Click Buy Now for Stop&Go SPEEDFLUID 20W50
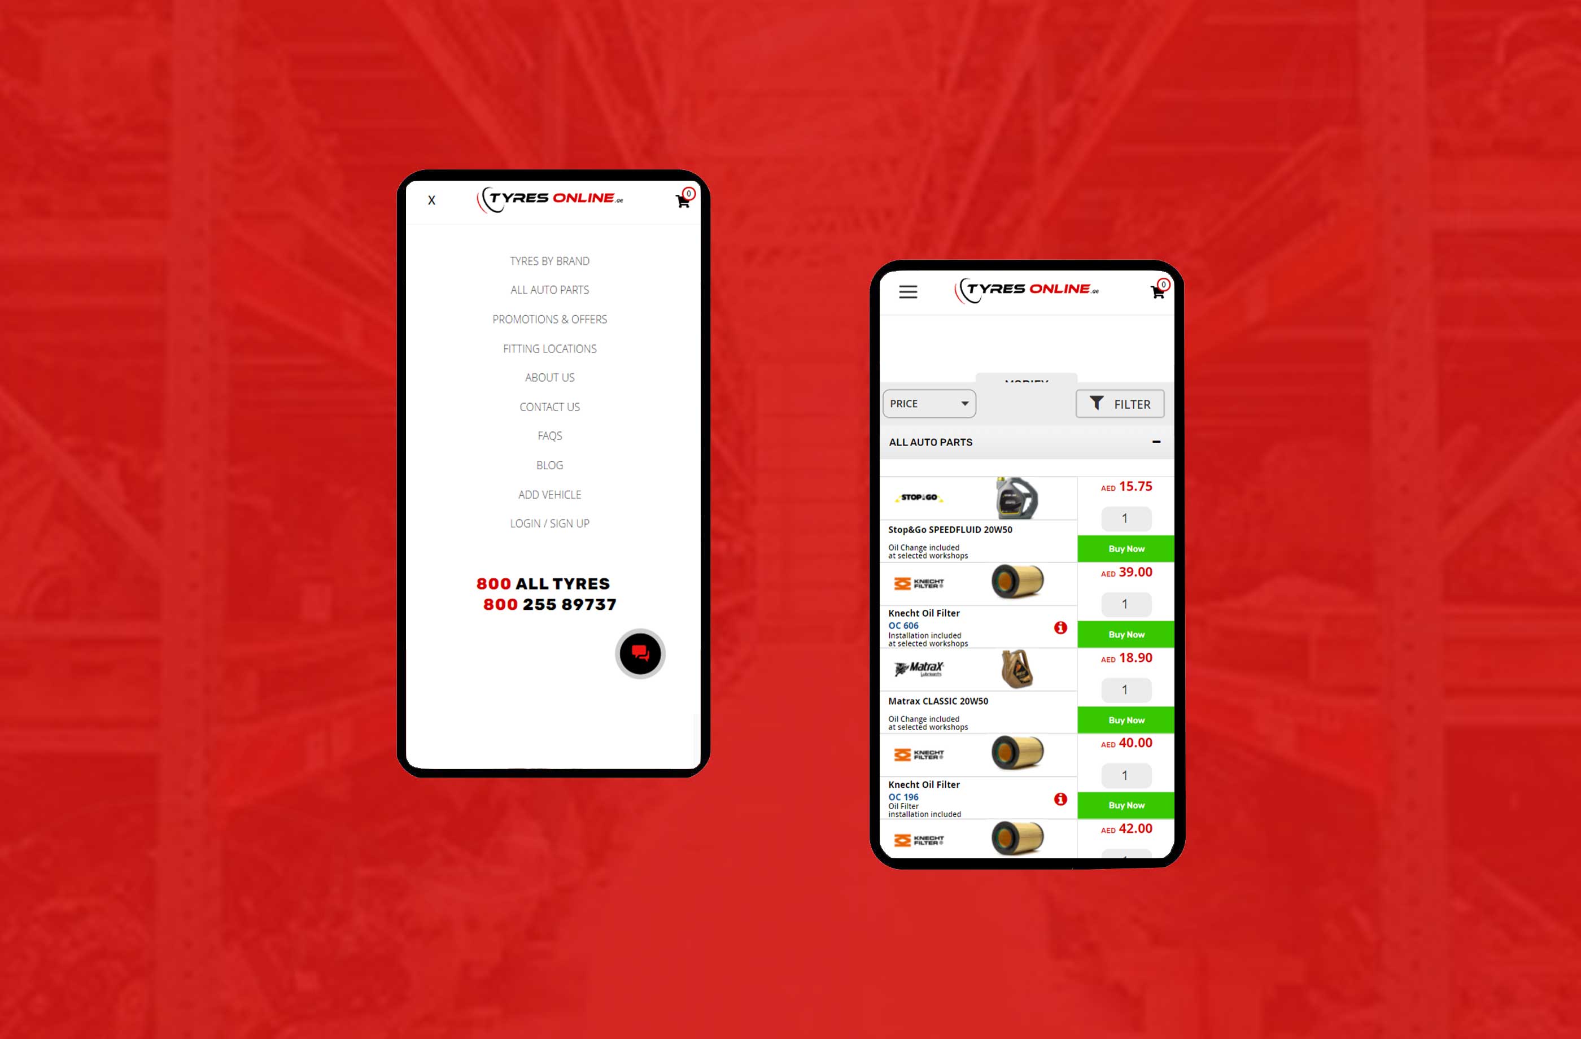 click(1124, 547)
